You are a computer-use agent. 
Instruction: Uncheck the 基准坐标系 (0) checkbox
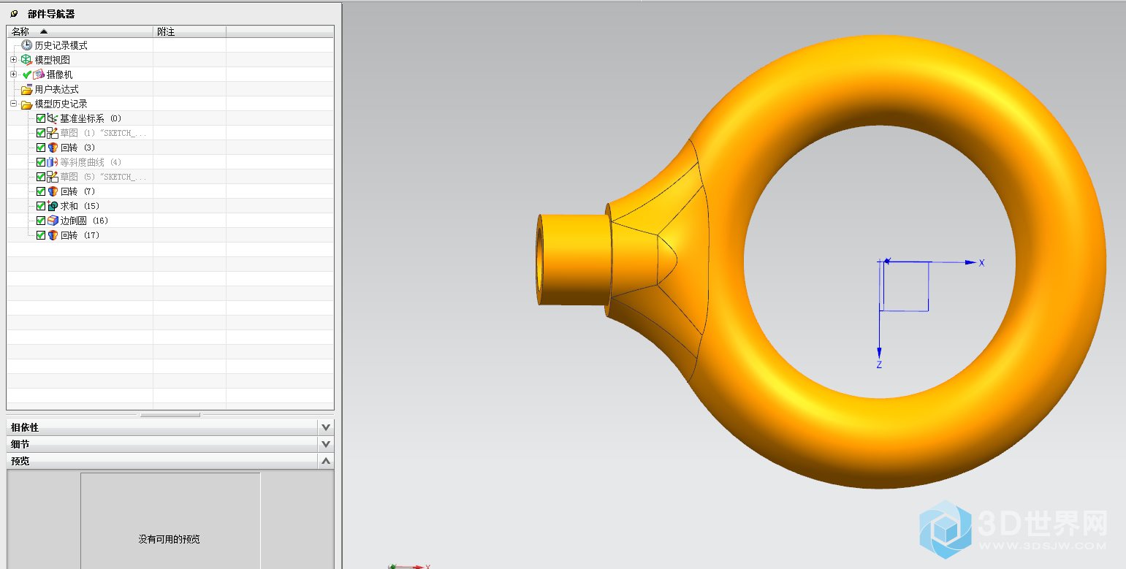click(41, 118)
